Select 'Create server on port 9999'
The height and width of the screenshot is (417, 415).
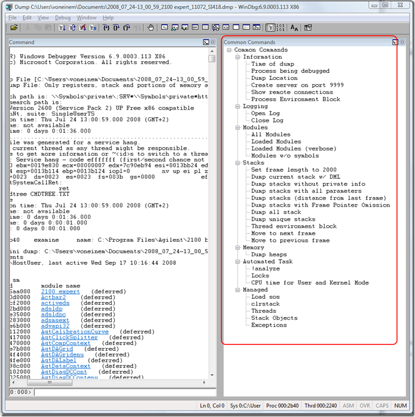[297, 85]
